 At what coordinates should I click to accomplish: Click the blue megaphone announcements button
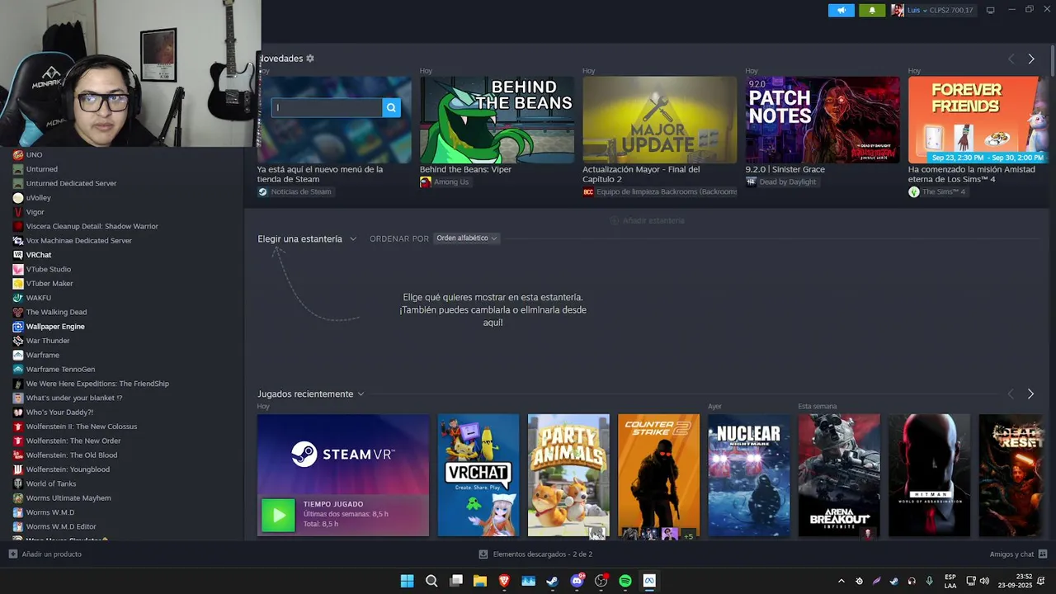click(841, 10)
